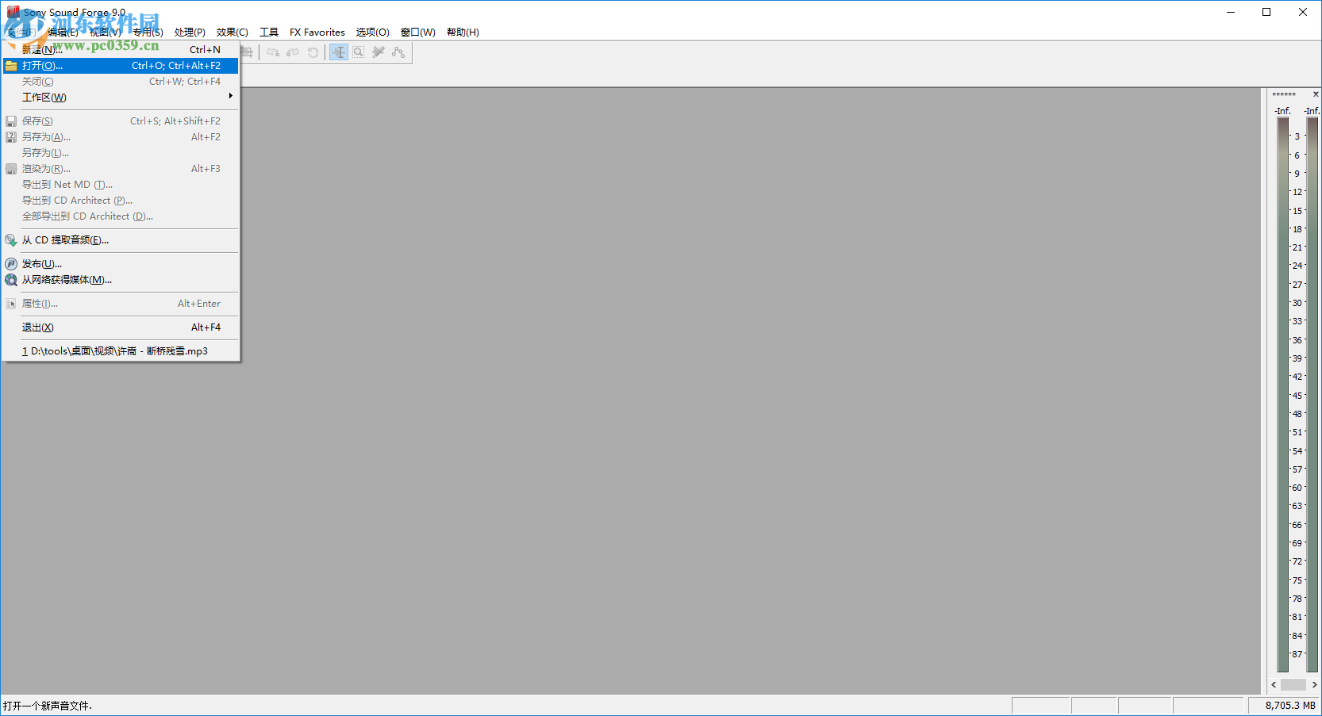
Task: Select the Pencil tool in the toolbar
Action: 379,52
